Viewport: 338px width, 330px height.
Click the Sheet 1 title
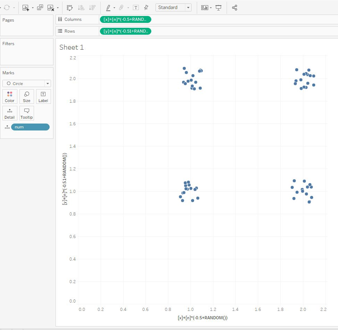(71, 47)
